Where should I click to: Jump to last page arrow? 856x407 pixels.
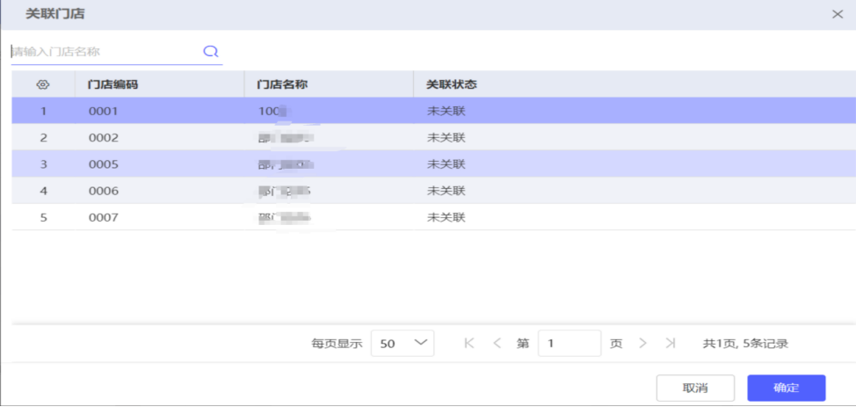click(671, 344)
